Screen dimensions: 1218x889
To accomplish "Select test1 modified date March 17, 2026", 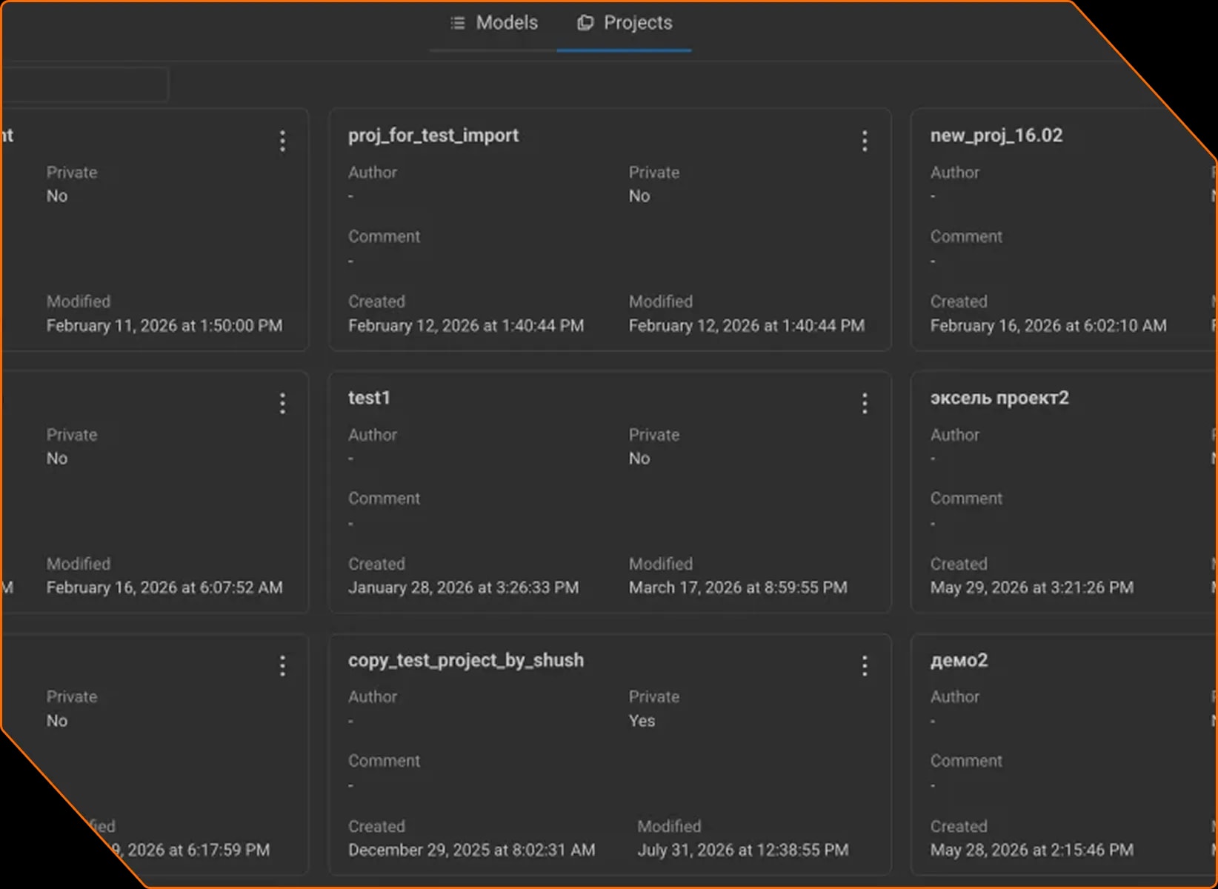I will point(738,587).
